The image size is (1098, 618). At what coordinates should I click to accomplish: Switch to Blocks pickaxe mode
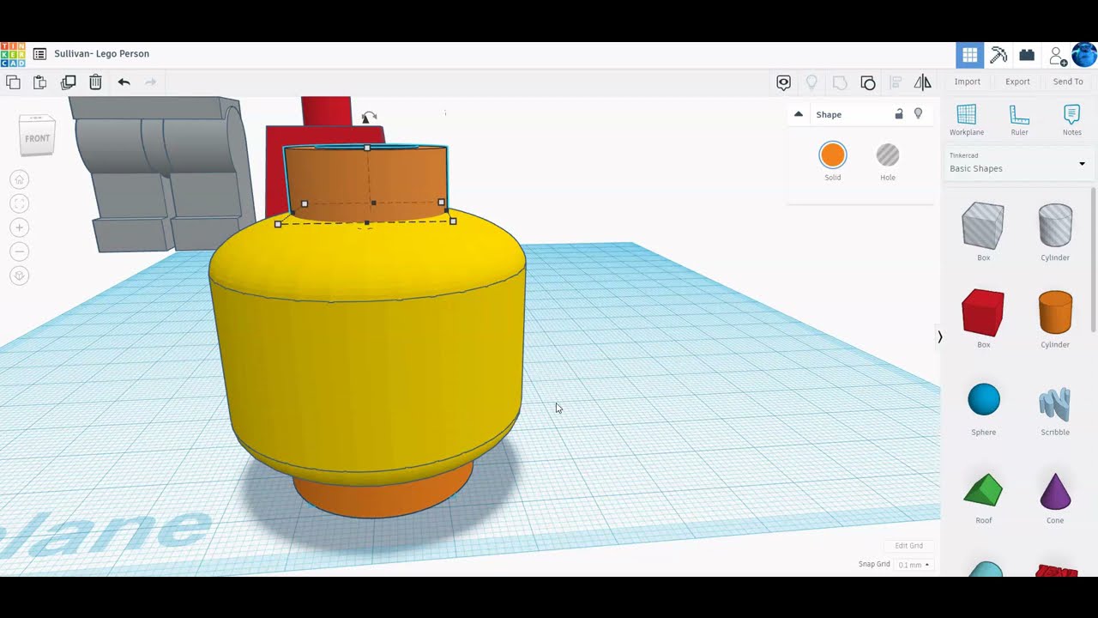coord(998,55)
